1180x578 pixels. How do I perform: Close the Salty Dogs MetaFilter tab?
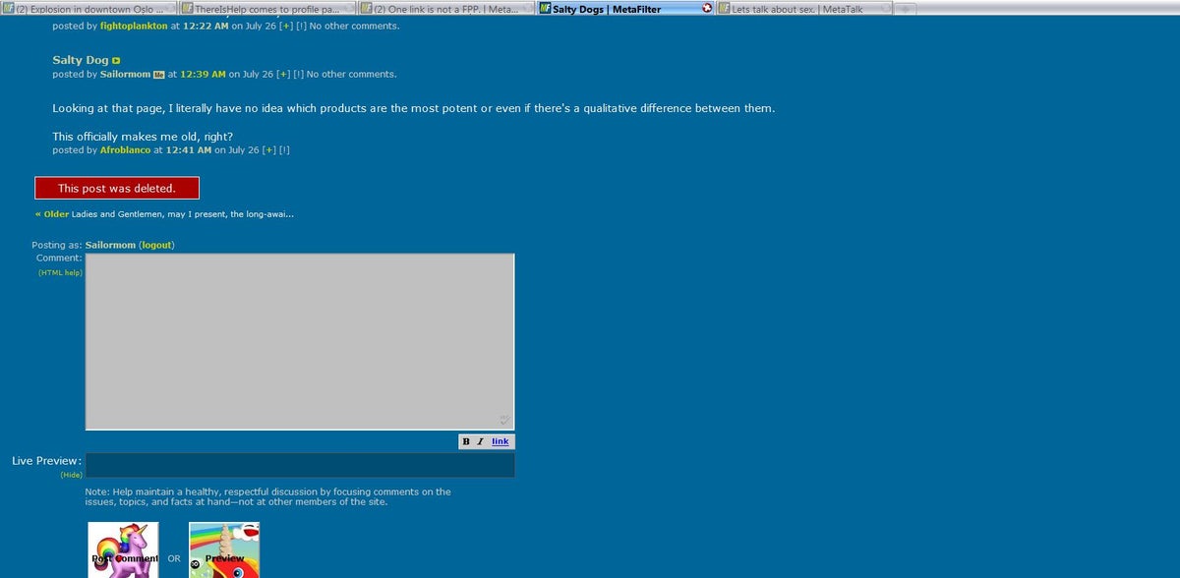706,9
